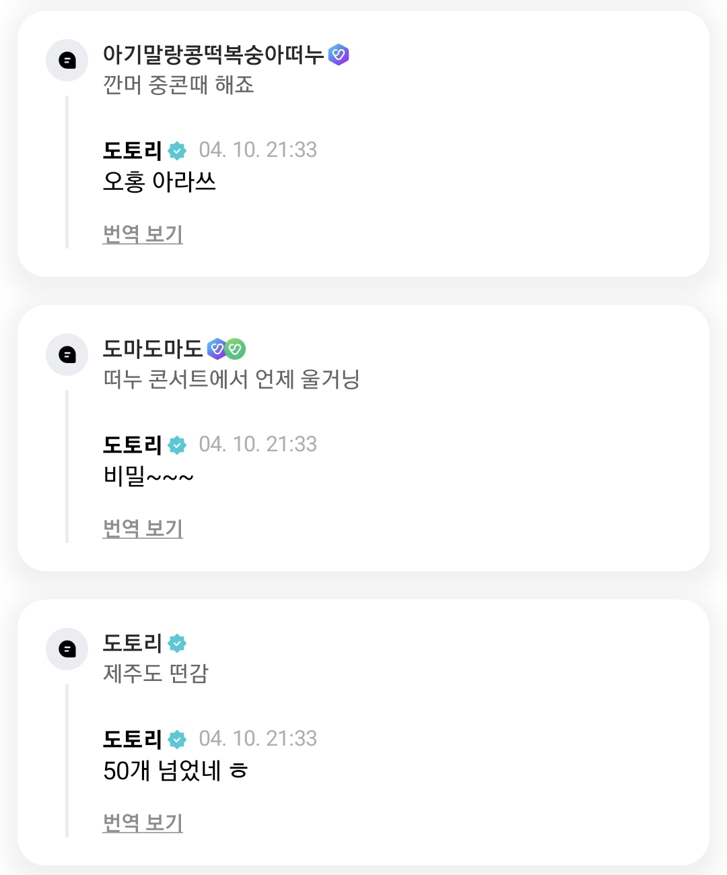The image size is (727, 875).
Task: Click verified badge on 제주도 떤감 post author
Action: coord(177,643)
